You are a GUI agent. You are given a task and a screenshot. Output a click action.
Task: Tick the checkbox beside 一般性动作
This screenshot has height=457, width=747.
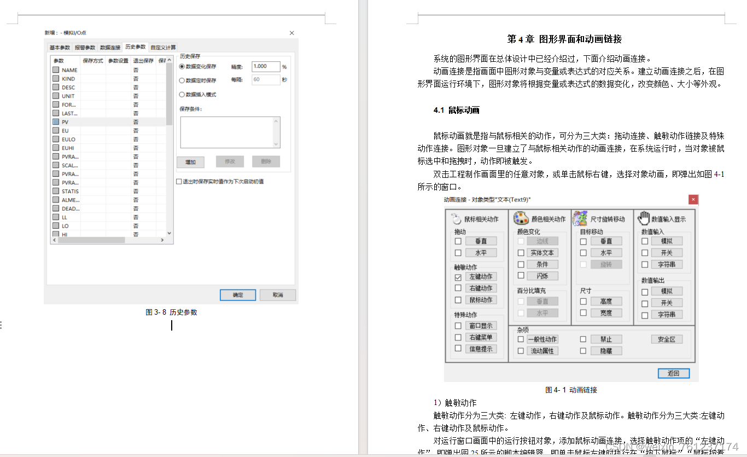521,339
